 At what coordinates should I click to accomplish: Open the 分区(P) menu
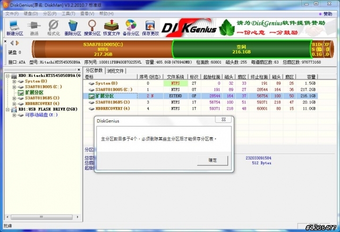click(x=49, y=14)
